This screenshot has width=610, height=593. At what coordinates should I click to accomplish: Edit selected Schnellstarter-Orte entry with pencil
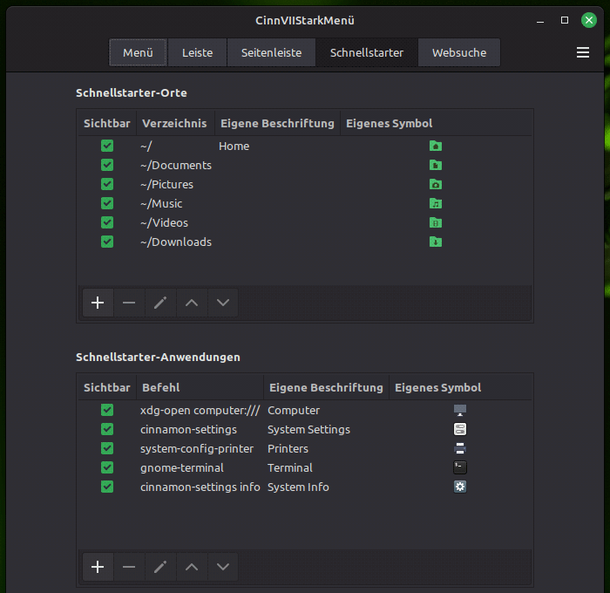click(x=160, y=303)
